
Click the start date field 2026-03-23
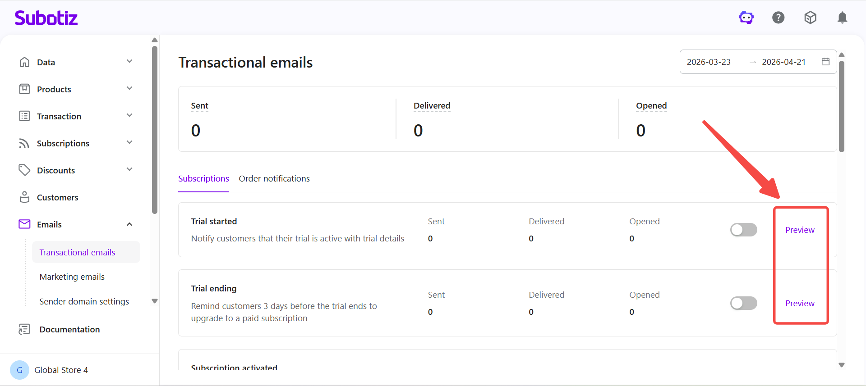tap(709, 62)
